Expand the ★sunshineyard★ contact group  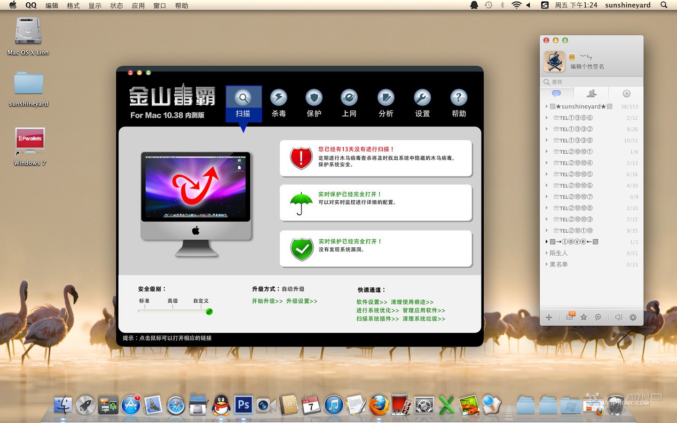pyautogui.click(x=546, y=106)
